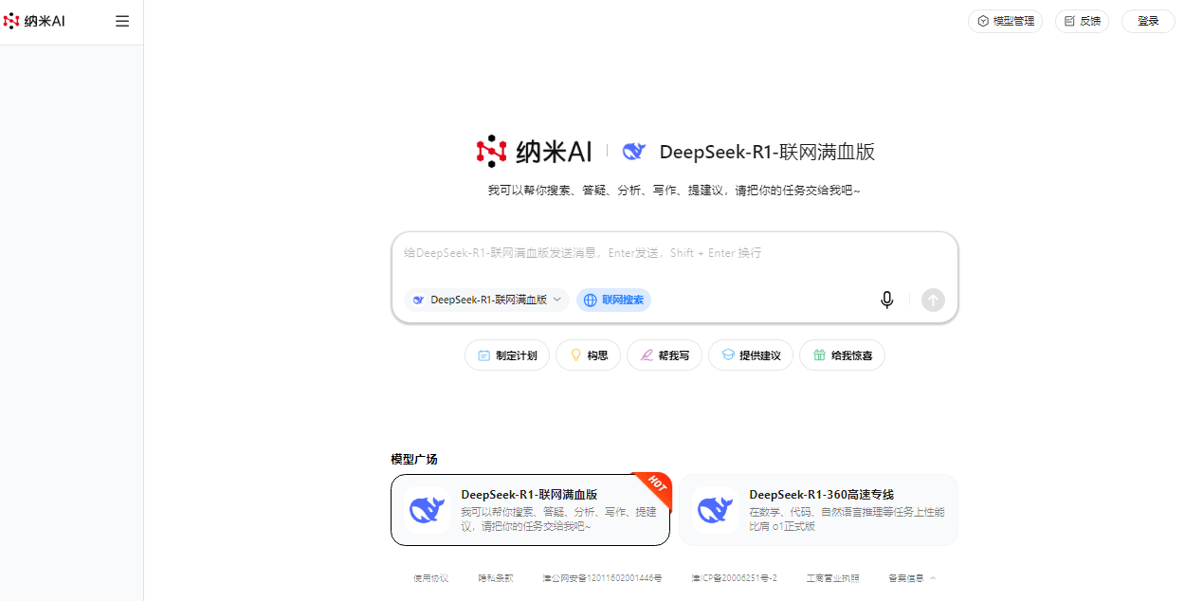This screenshot has width=1203, height=601.
Task: Expand the 备案信息 footer section
Action: [912, 577]
